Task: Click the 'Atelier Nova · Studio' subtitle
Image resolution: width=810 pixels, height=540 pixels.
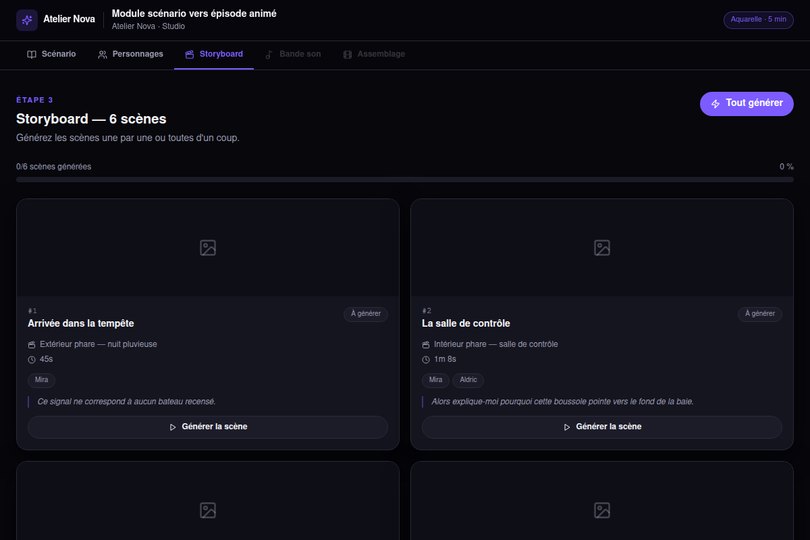Action: (x=148, y=26)
